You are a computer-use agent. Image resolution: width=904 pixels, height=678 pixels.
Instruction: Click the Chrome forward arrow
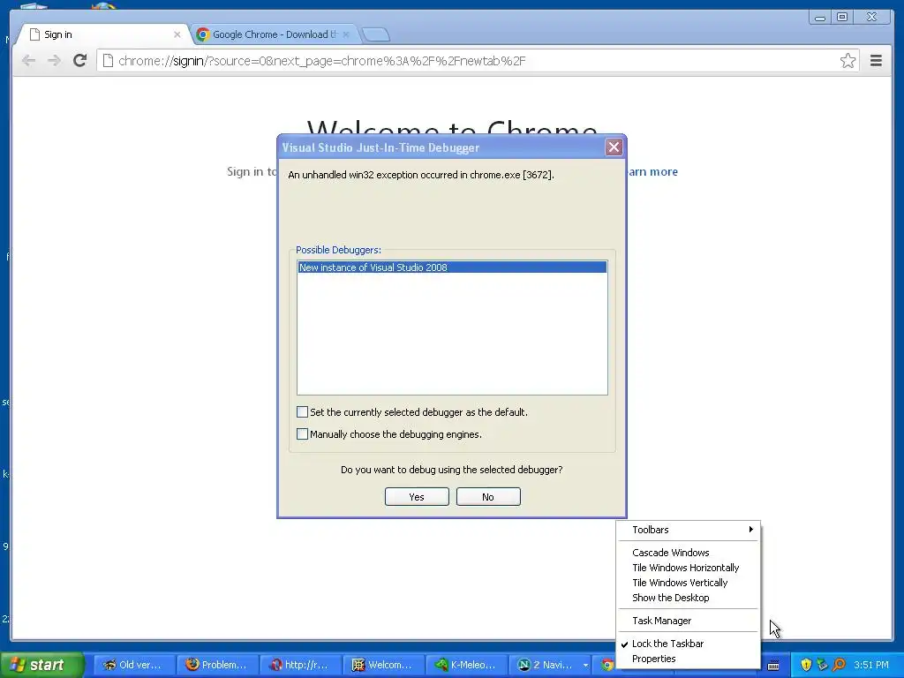click(x=54, y=61)
